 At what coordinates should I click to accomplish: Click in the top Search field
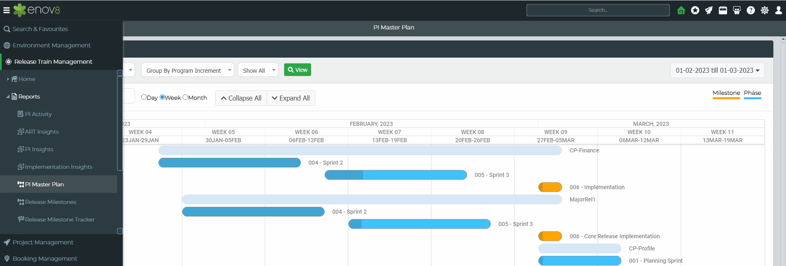click(x=598, y=10)
